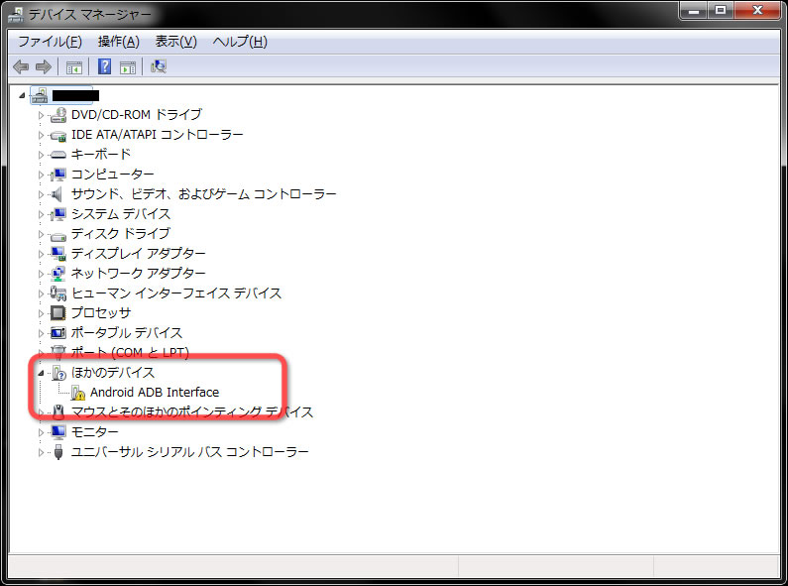788x586 pixels.
Task: Click the show/hide console tree toolbar icon
Action: [x=74, y=66]
